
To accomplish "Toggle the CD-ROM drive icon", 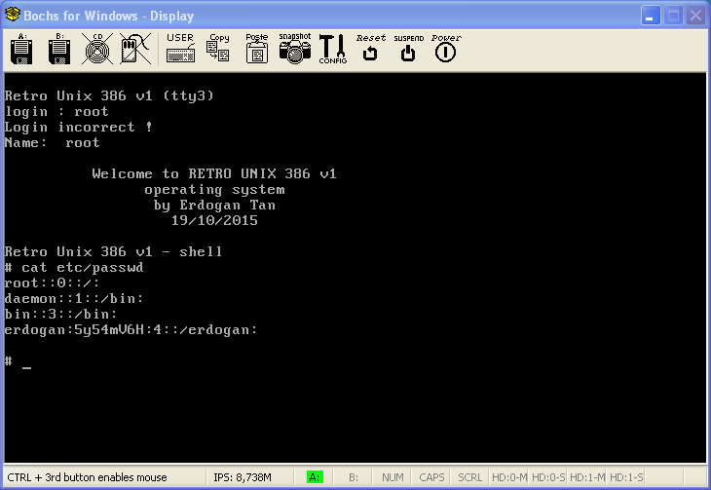I will (x=96, y=49).
